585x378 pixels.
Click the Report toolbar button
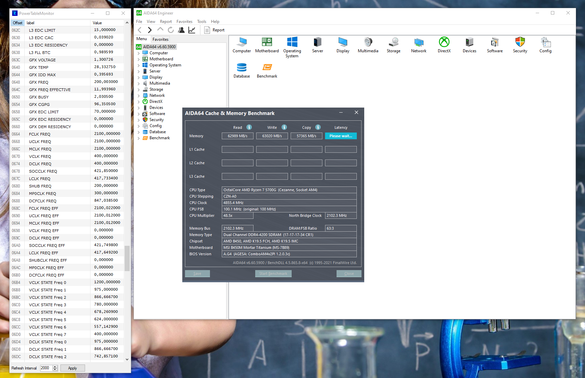click(x=214, y=30)
